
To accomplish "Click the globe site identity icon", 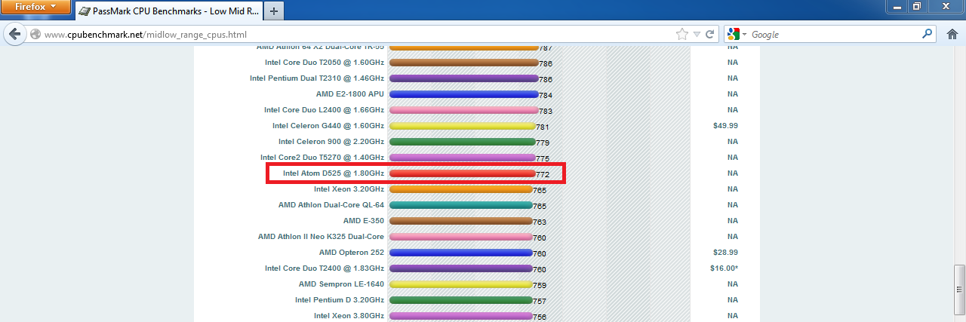I will (35, 35).
